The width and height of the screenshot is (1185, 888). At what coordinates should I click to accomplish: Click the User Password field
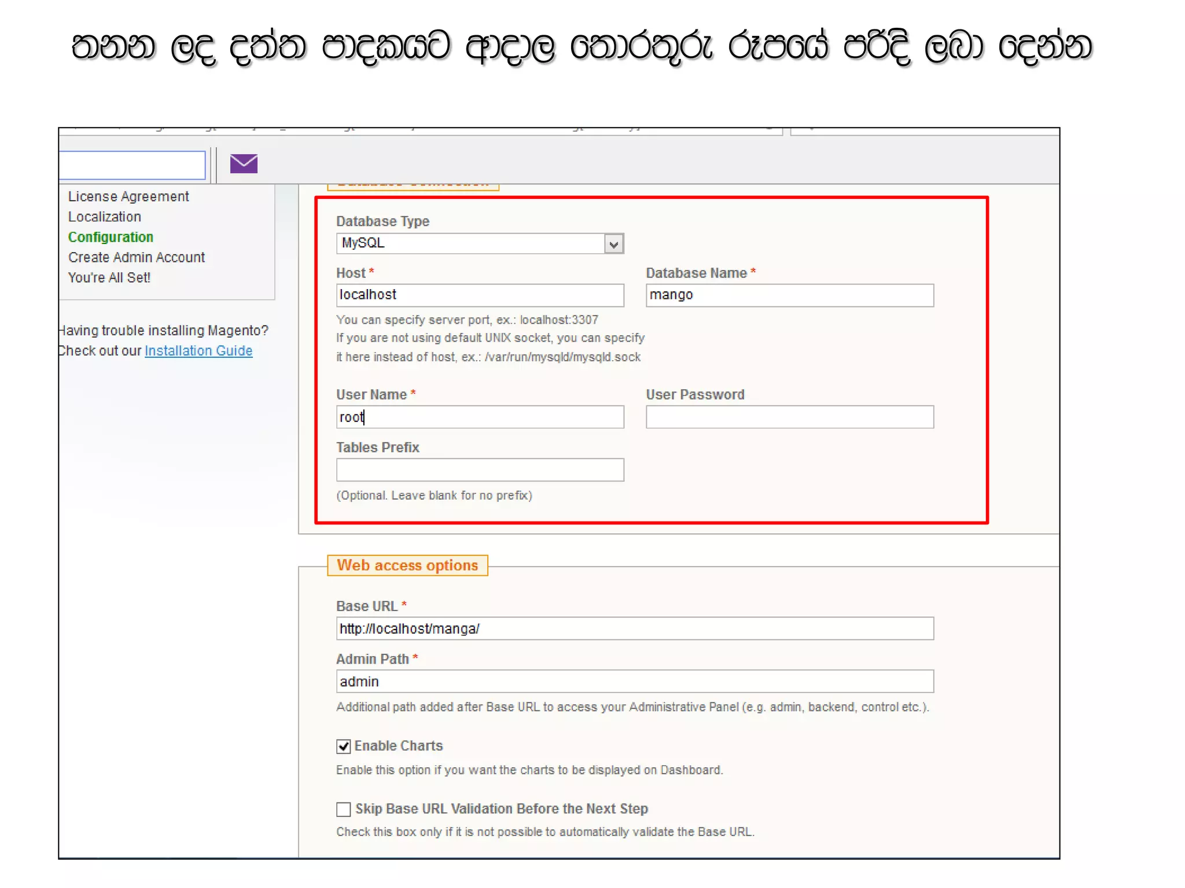click(789, 417)
